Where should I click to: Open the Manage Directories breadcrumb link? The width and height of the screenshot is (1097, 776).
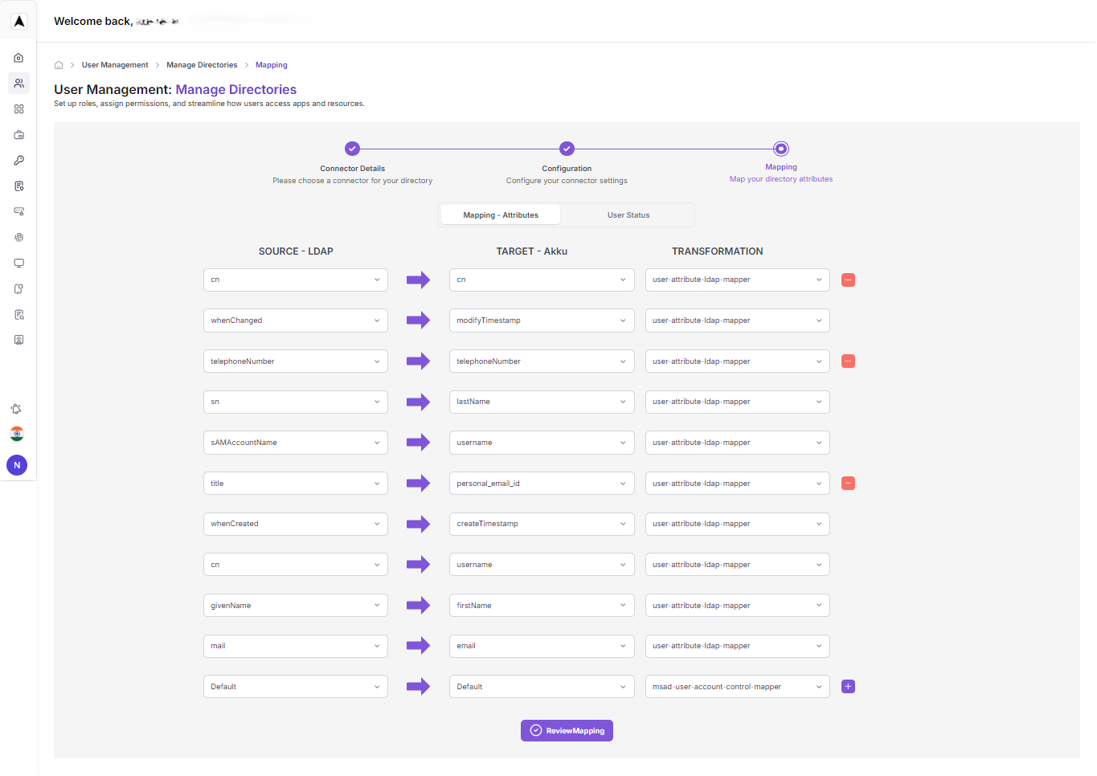pos(201,64)
